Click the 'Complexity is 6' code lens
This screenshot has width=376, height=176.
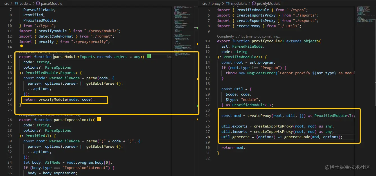[51, 115]
